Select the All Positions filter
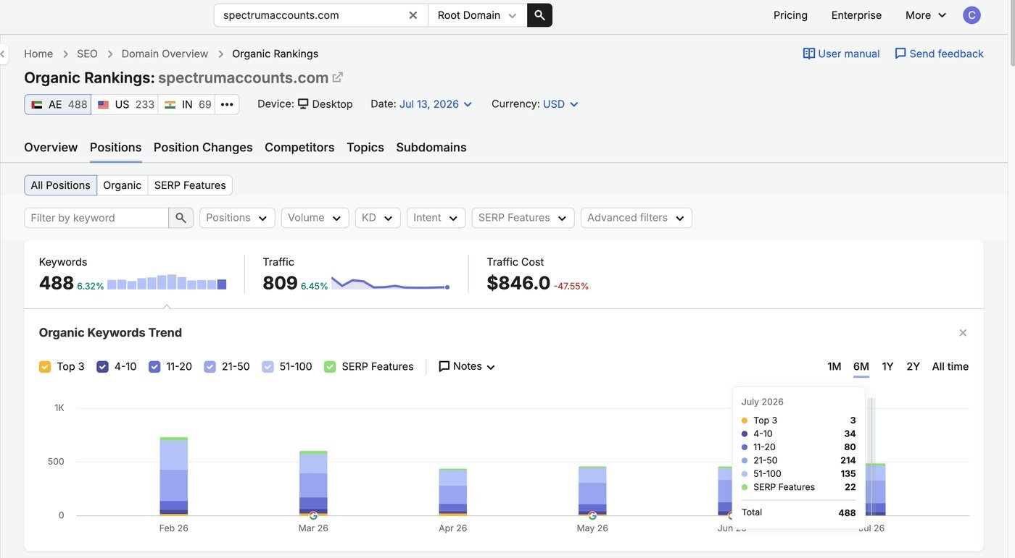 click(x=60, y=185)
